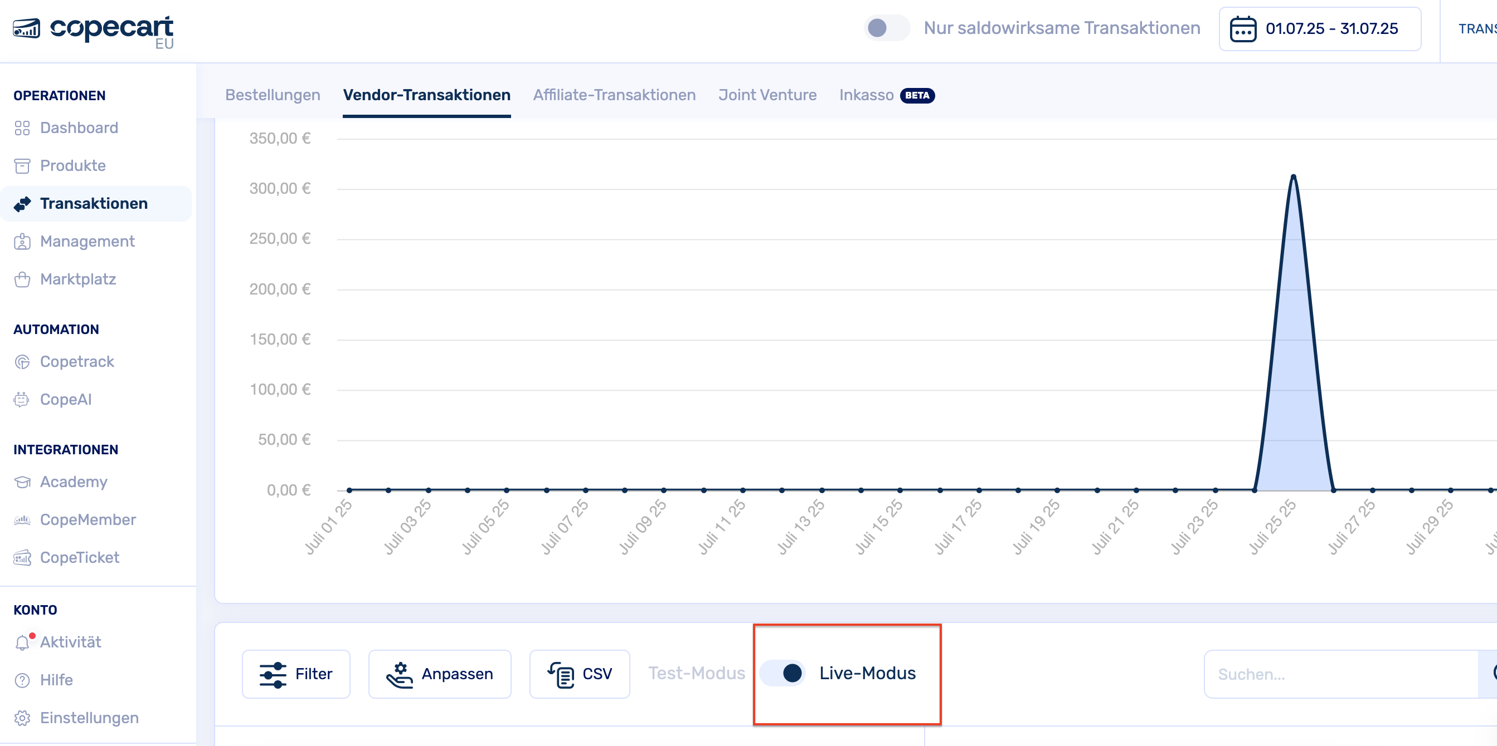
Task: Click the copecart EU logo
Action: pos(94,30)
